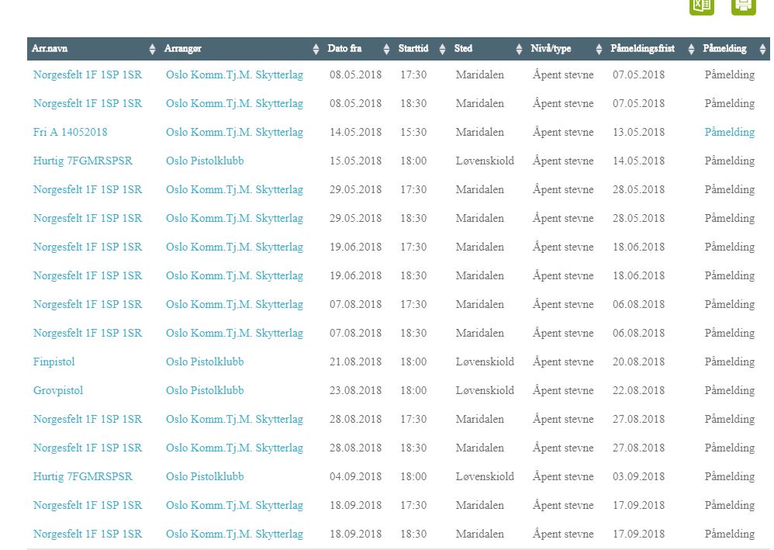Click the blue Påmelding link for Fri A
Image resolution: width=774 pixels, height=550 pixels.
point(729,132)
